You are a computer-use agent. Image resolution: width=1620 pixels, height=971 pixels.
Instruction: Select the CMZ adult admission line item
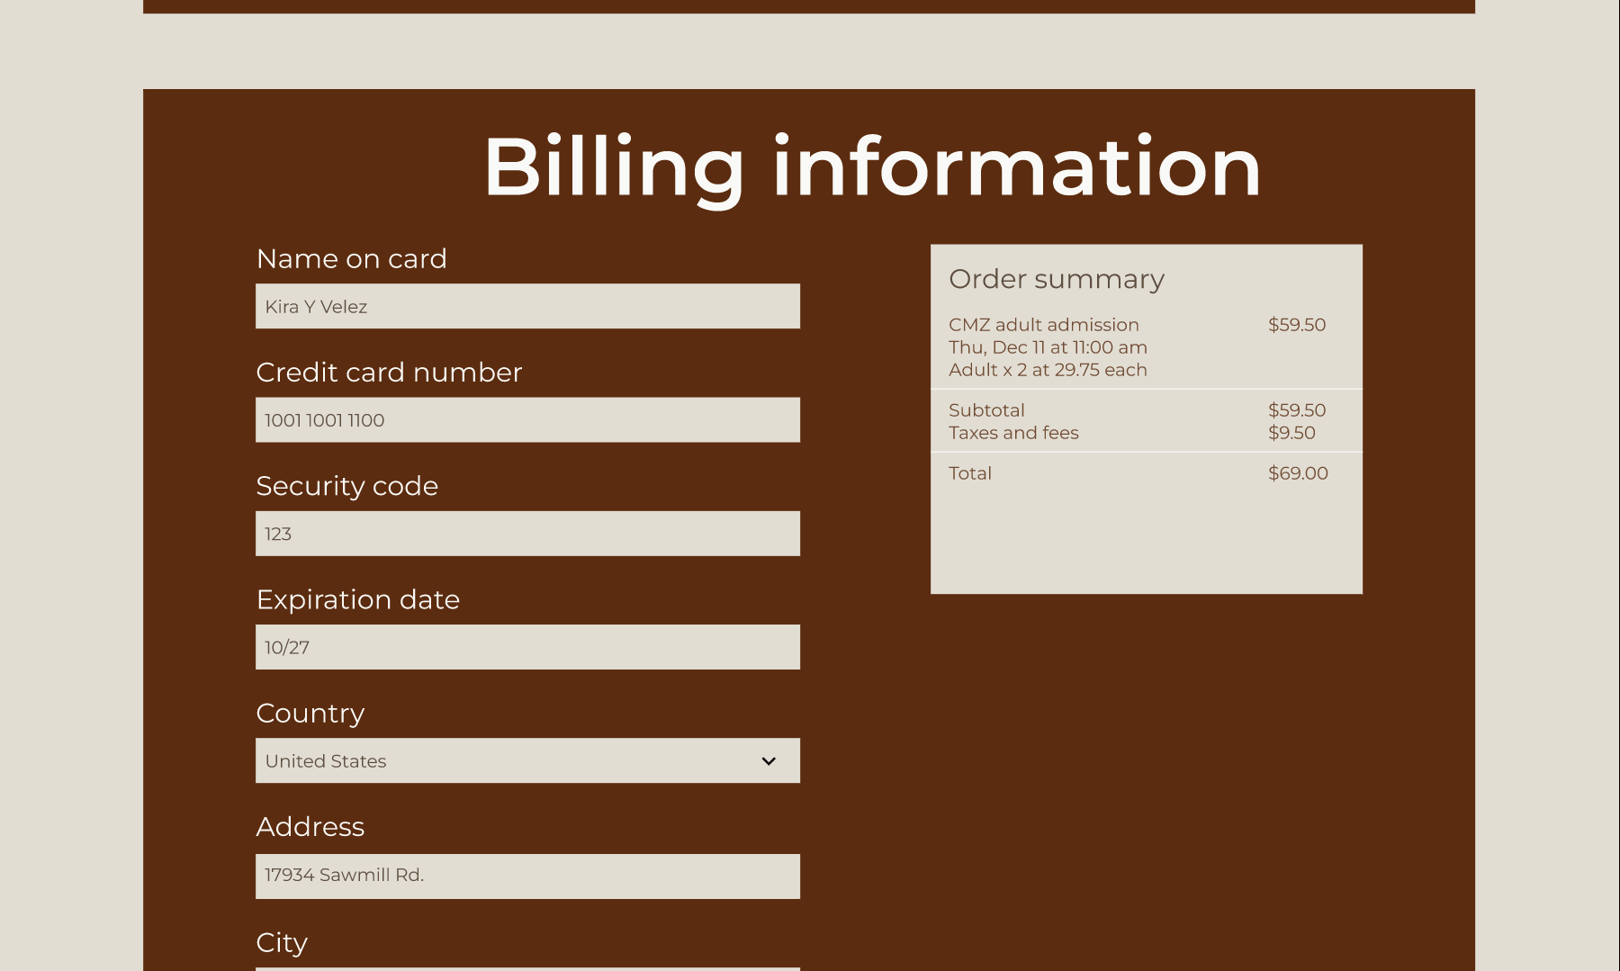click(x=1044, y=325)
